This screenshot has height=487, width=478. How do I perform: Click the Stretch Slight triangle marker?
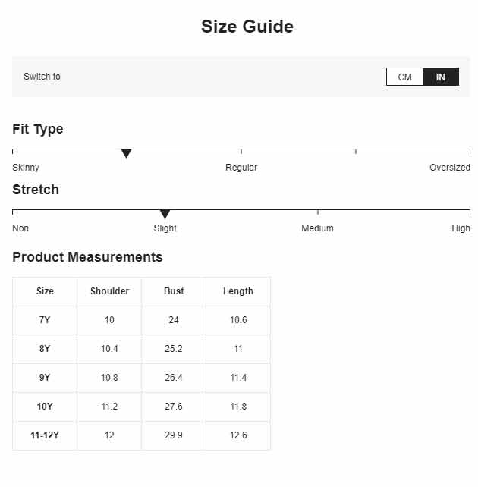point(165,215)
